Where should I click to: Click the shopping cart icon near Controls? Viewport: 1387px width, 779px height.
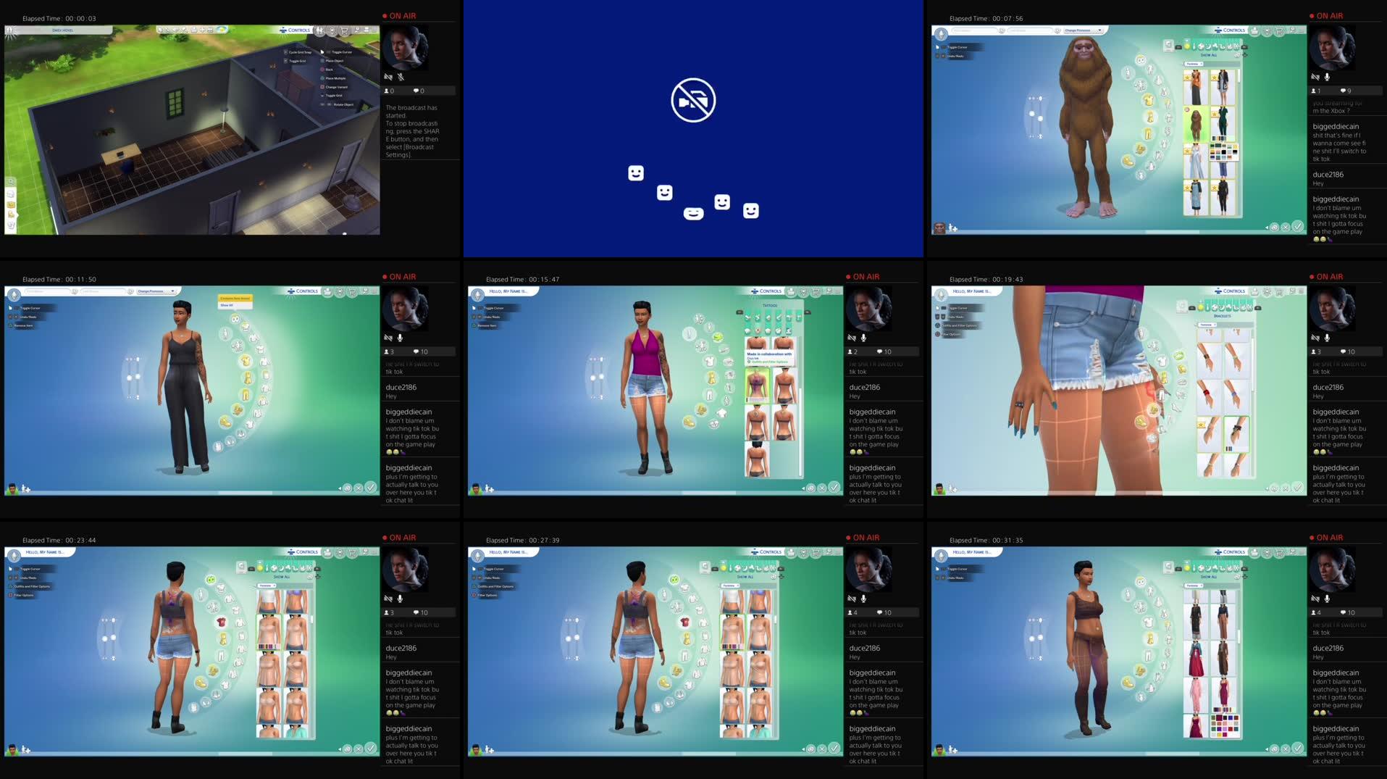[344, 31]
